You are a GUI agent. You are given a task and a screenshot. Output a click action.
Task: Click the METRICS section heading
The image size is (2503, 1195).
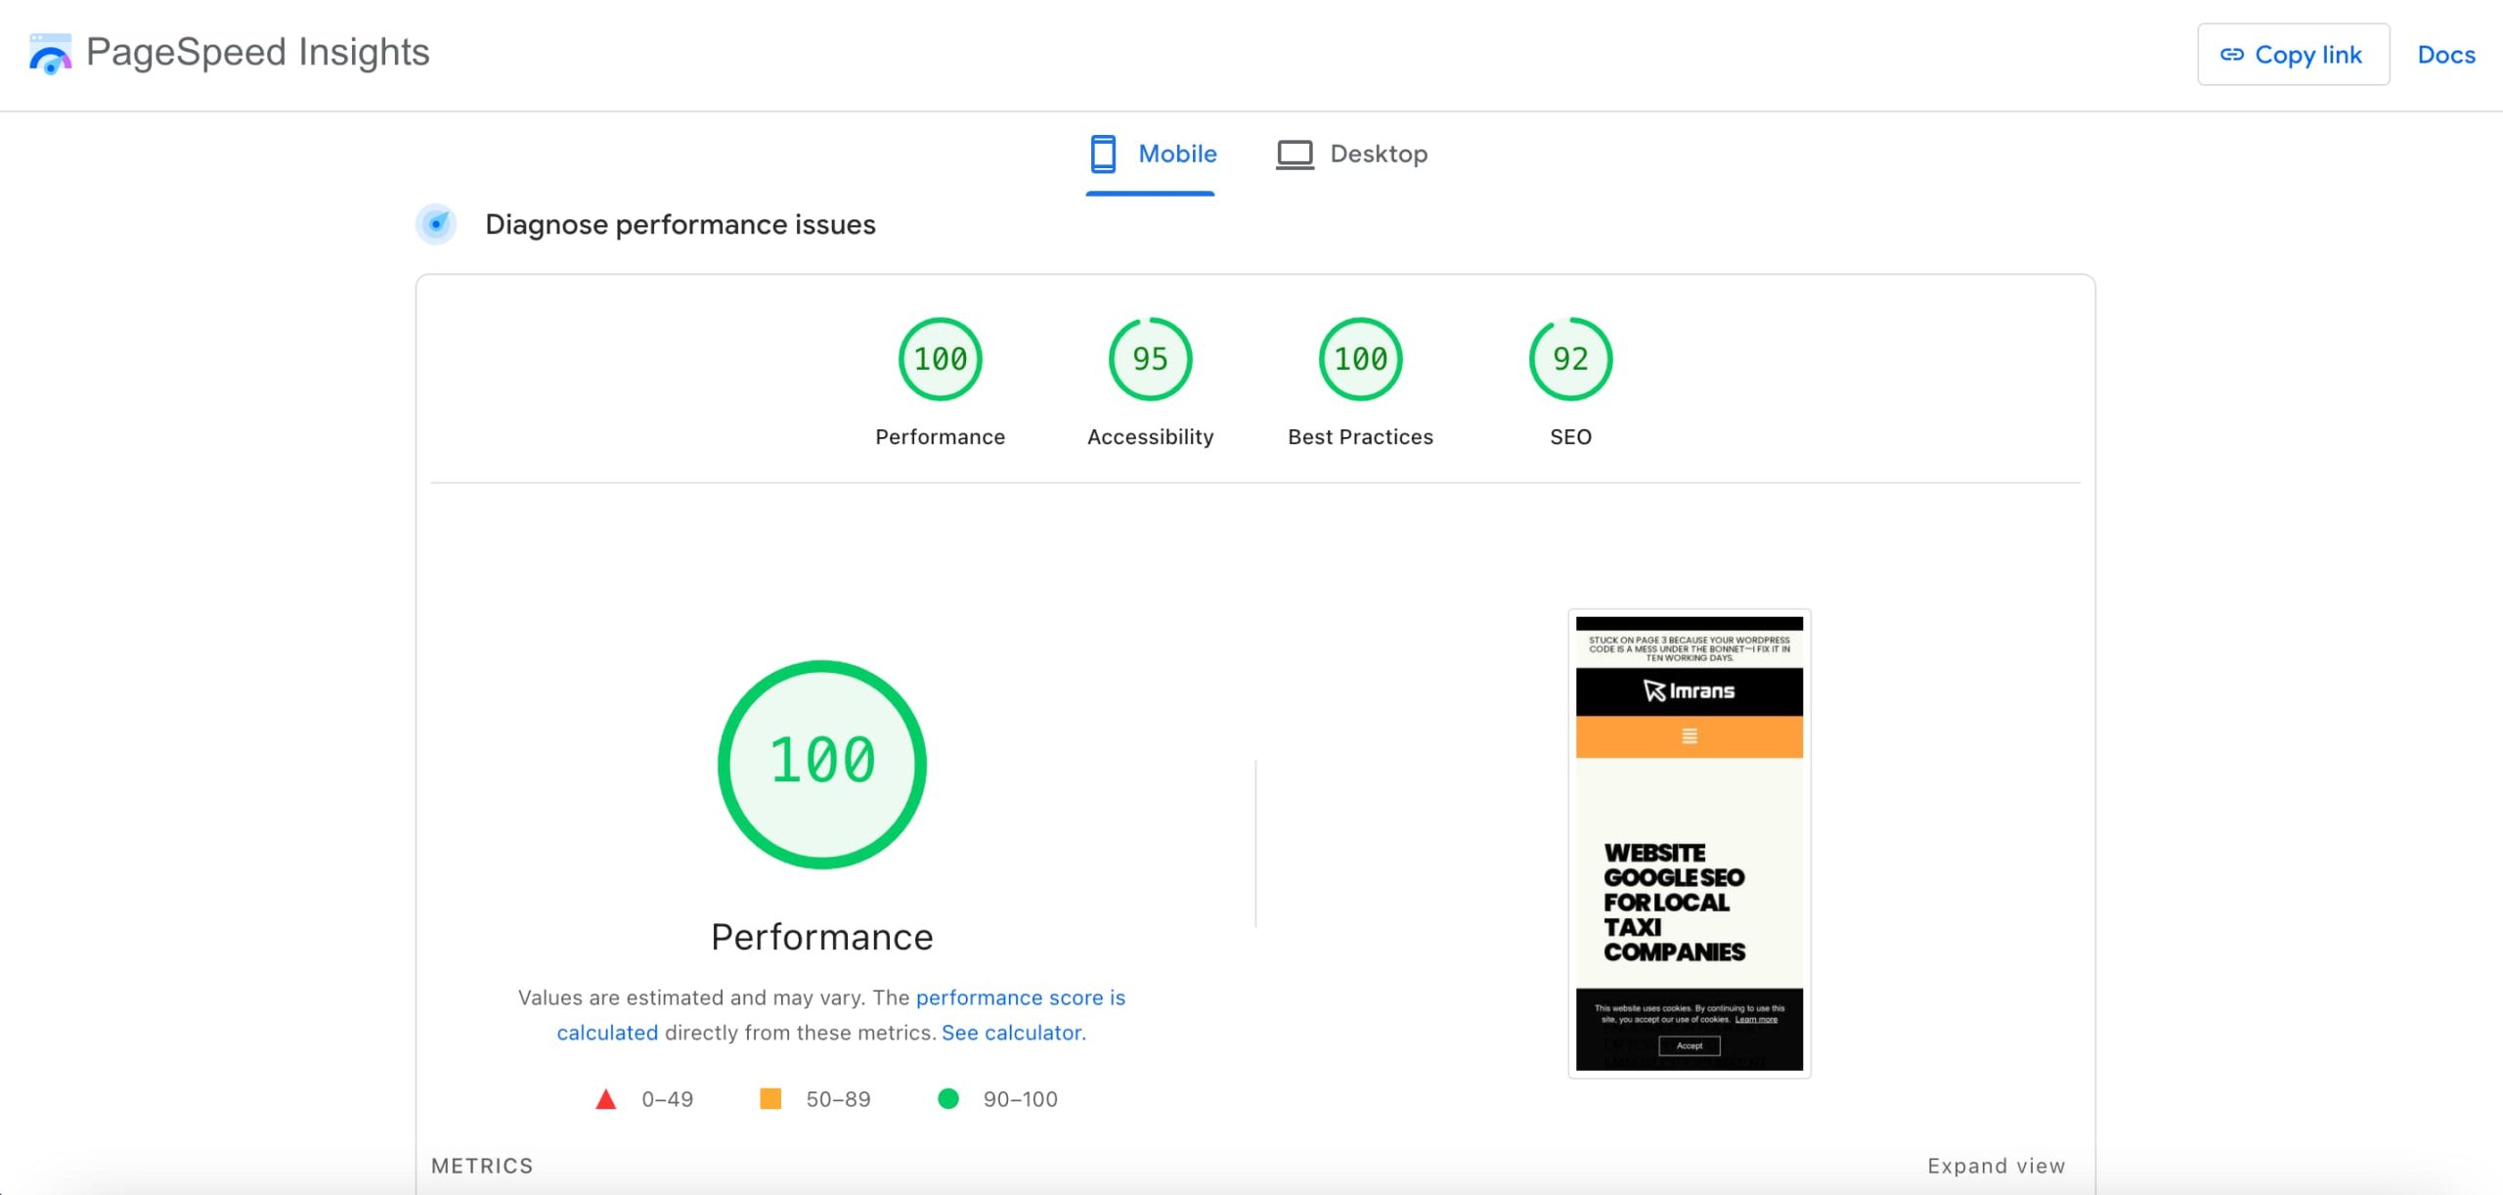[x=482, y=1166]
